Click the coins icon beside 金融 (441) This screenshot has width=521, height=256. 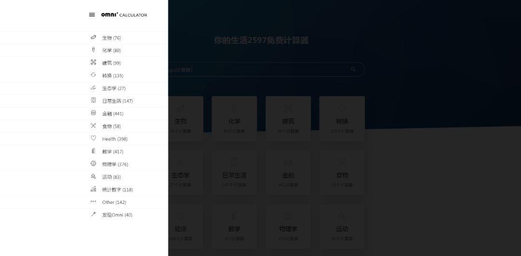tap(94, 113)
